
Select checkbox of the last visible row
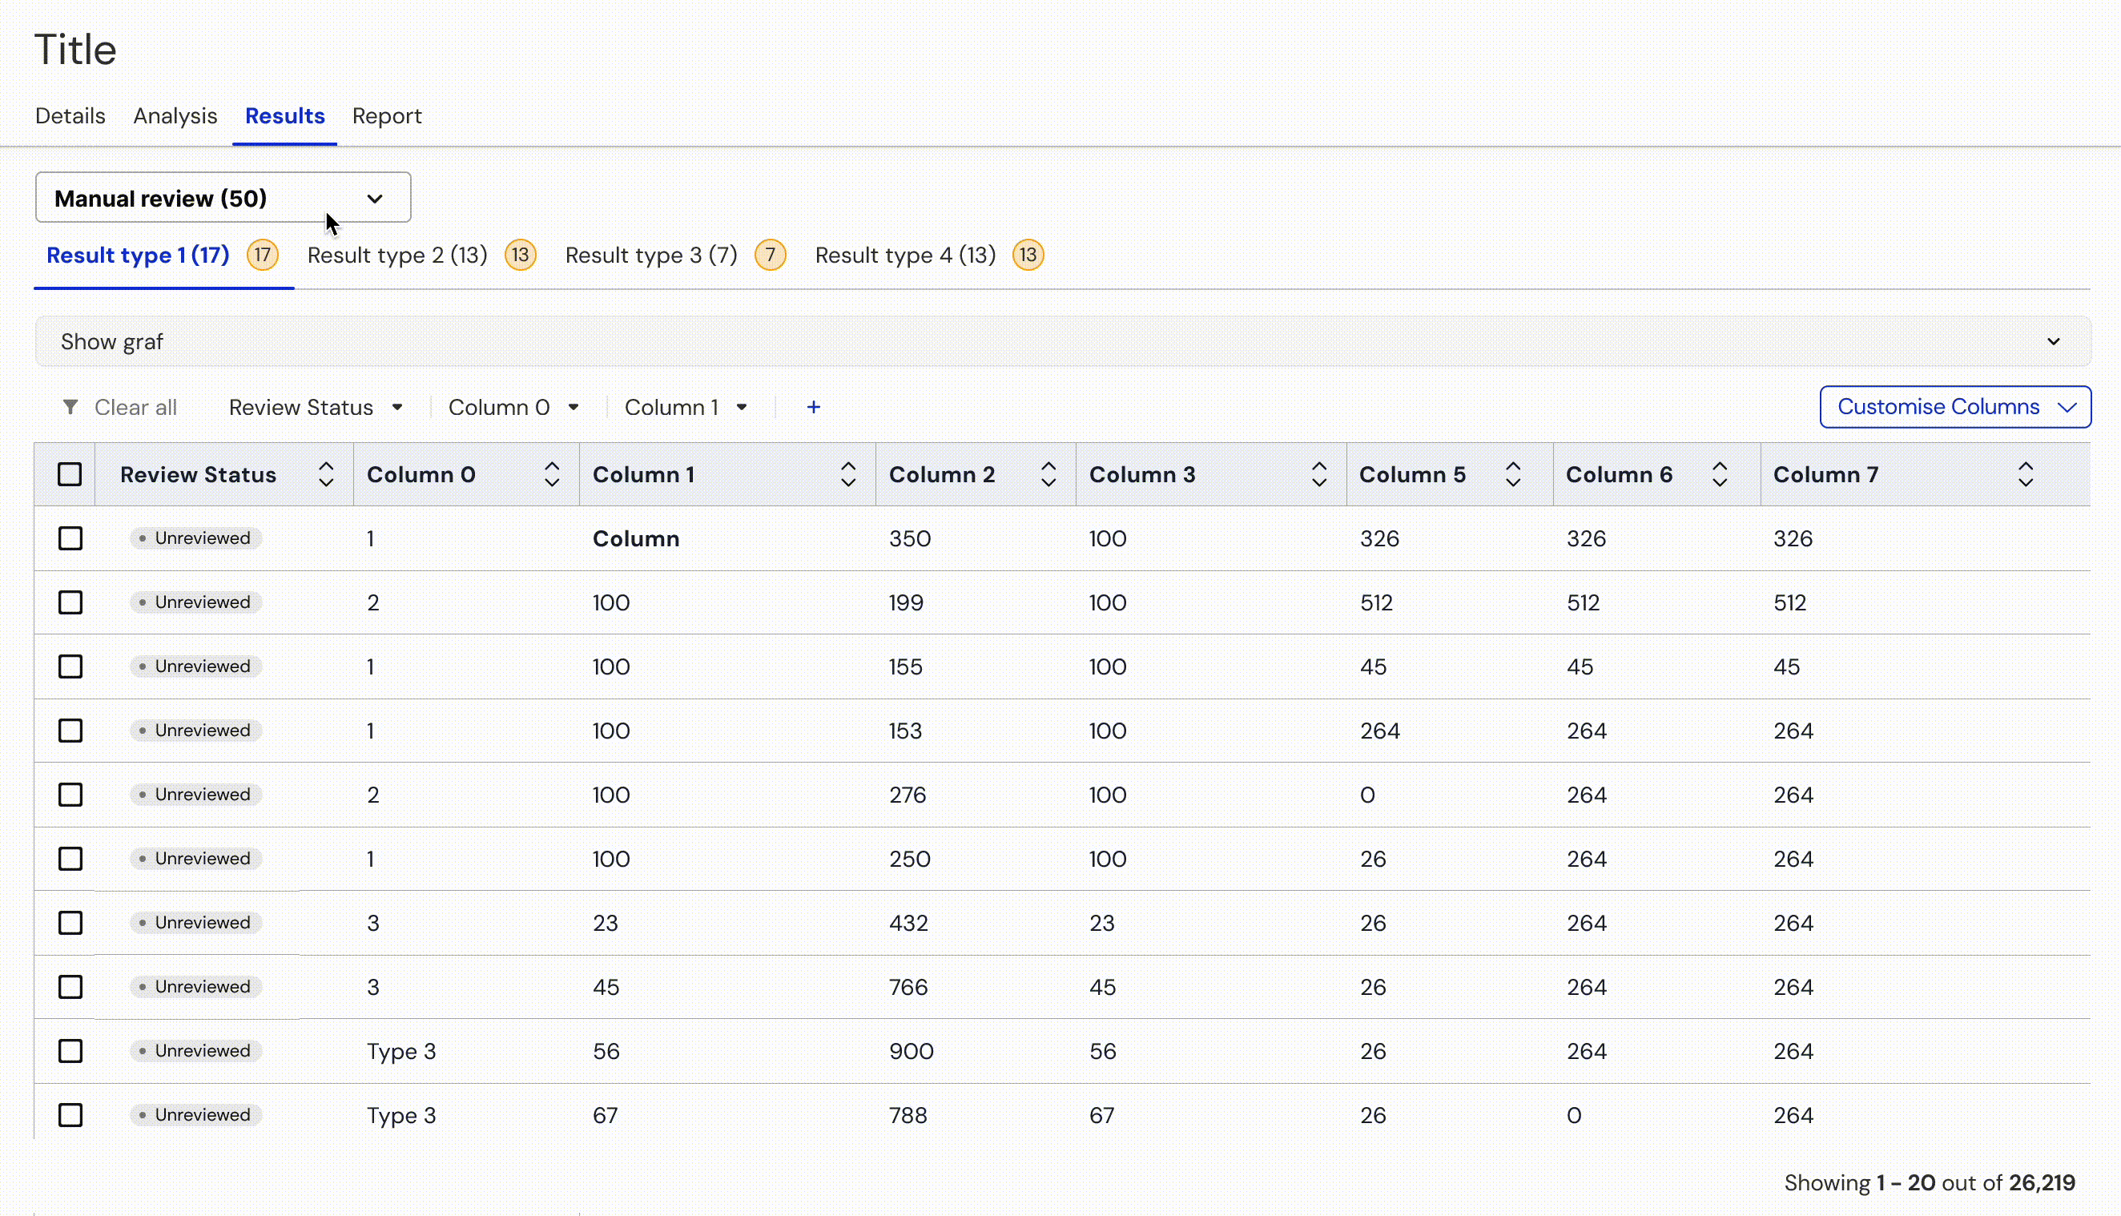point(70,1115)
